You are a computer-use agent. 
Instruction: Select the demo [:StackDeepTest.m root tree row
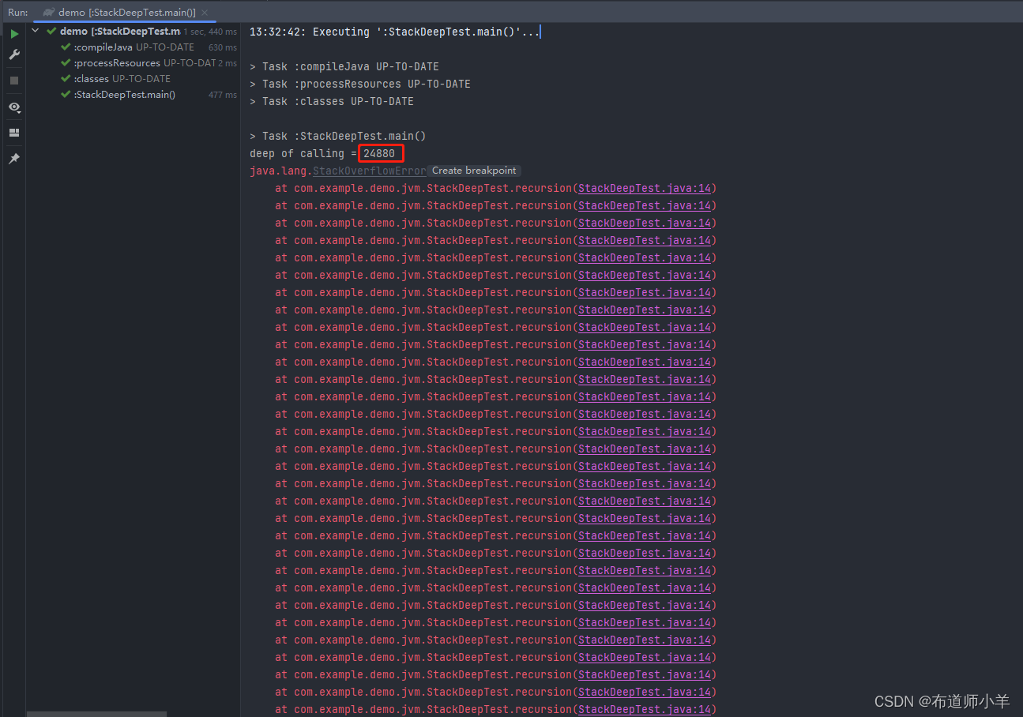[134, 32]
